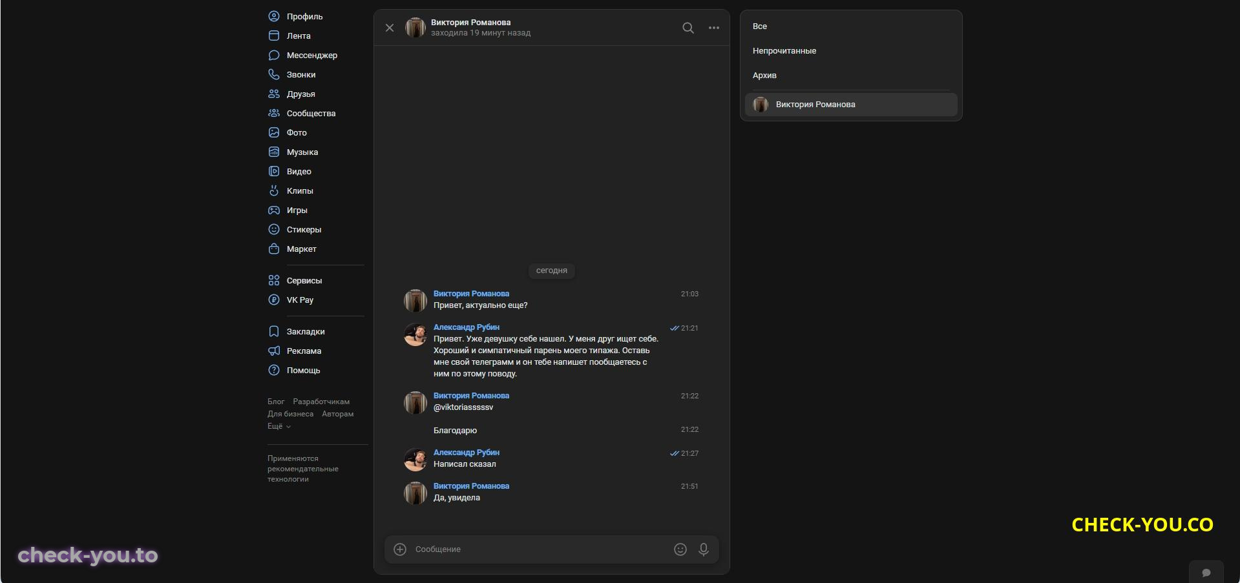1240x583 pixels.
Task: Open the Для бизнеса footer link
Action: 290,414
